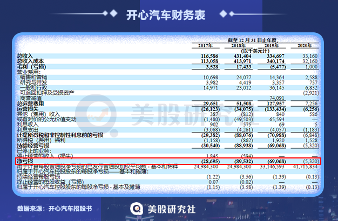Click the value 65,594 in fair value row
Screen dimensions: 338x221
277,119
